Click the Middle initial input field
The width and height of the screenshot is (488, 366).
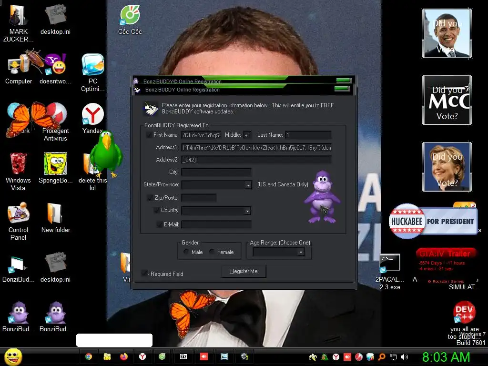coord(247,135)
